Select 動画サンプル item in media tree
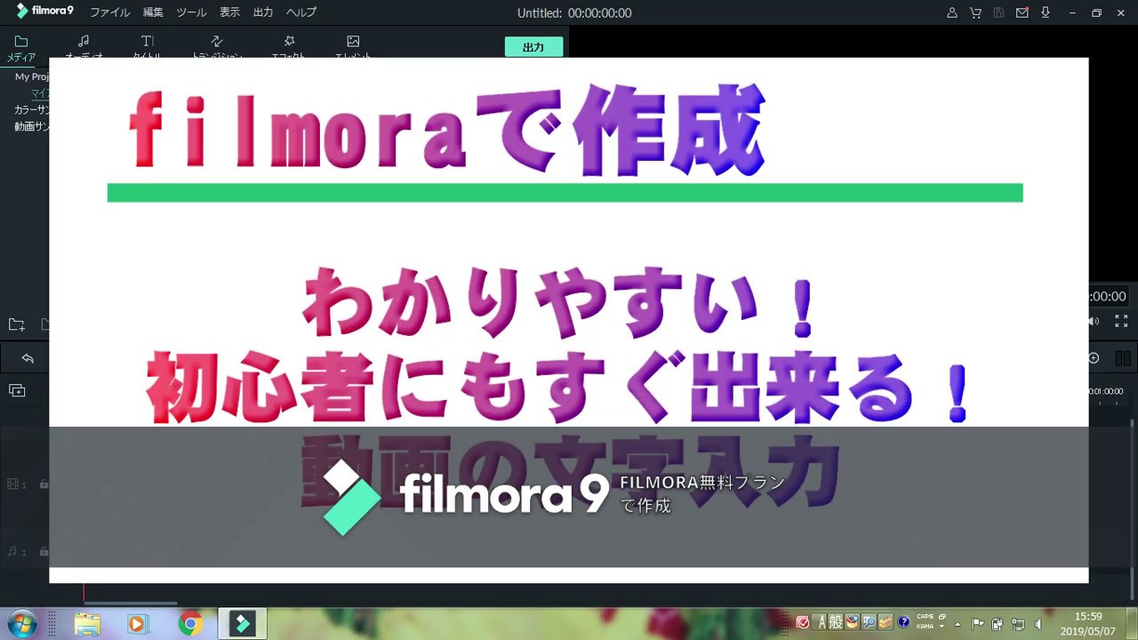1138x640 pixels. (32, 126)
